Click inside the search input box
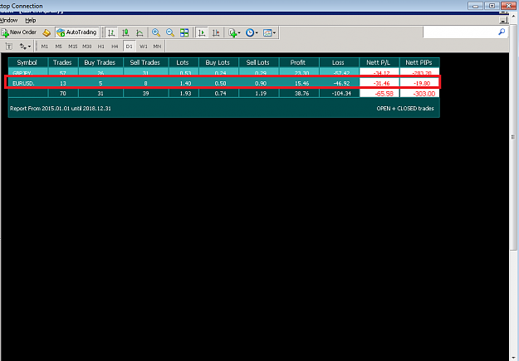 point(460,32)
